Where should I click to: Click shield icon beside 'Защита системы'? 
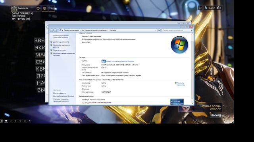(x=51, y=50)
